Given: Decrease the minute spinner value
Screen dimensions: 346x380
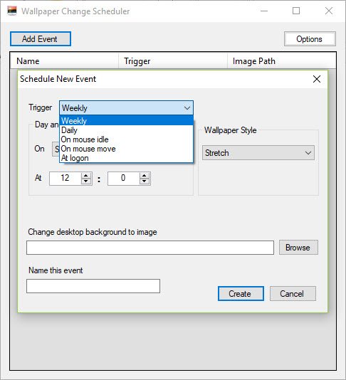Looking at the screenshot, I should (145, 181).
